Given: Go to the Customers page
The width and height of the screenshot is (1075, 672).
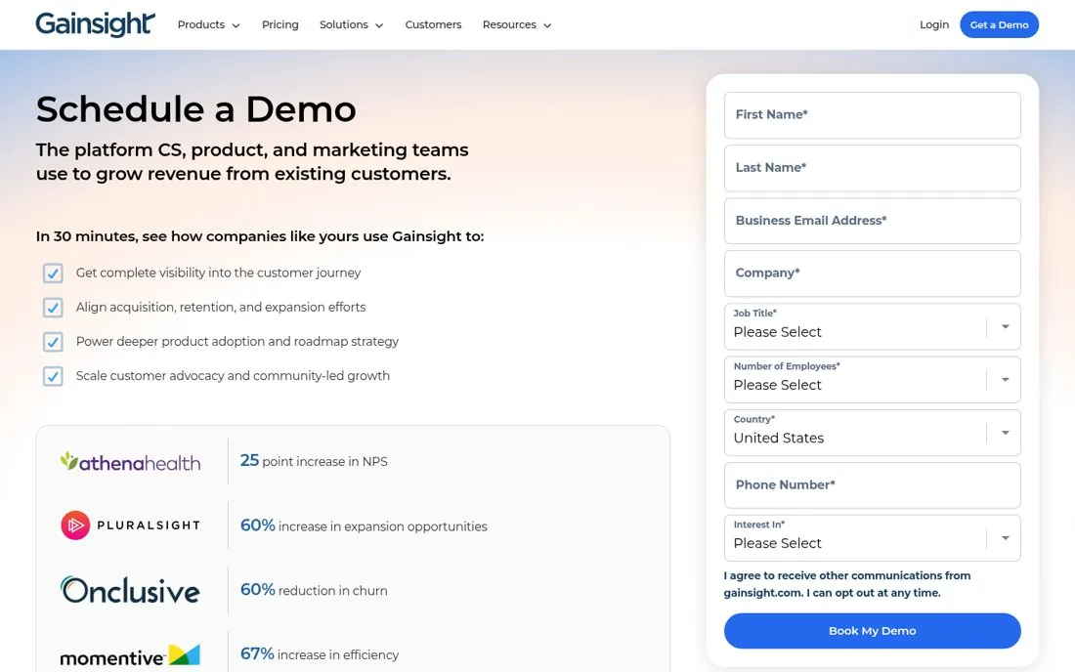Looking at the screenshot, I should 433,24.
